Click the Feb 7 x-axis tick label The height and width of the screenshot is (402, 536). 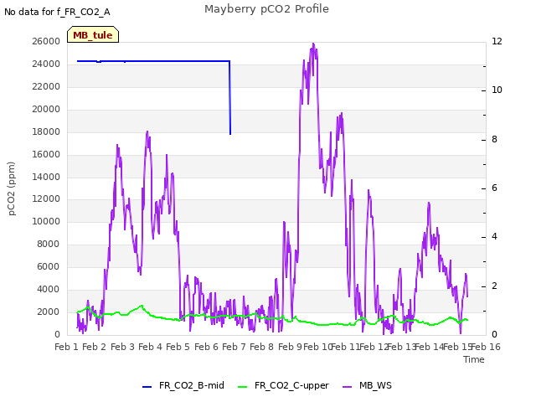(x=234, y=347)
